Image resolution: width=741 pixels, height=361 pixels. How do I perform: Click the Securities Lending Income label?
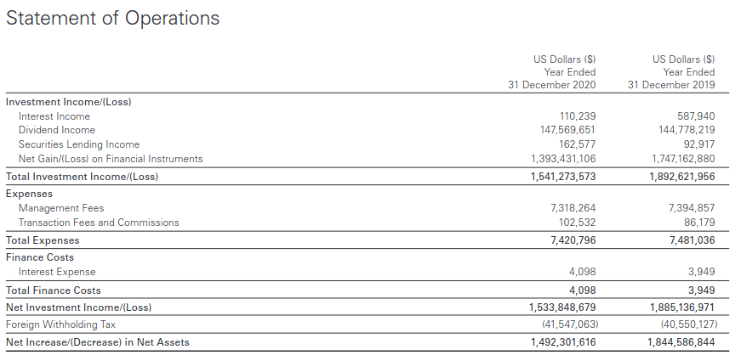tap(79, 144)
